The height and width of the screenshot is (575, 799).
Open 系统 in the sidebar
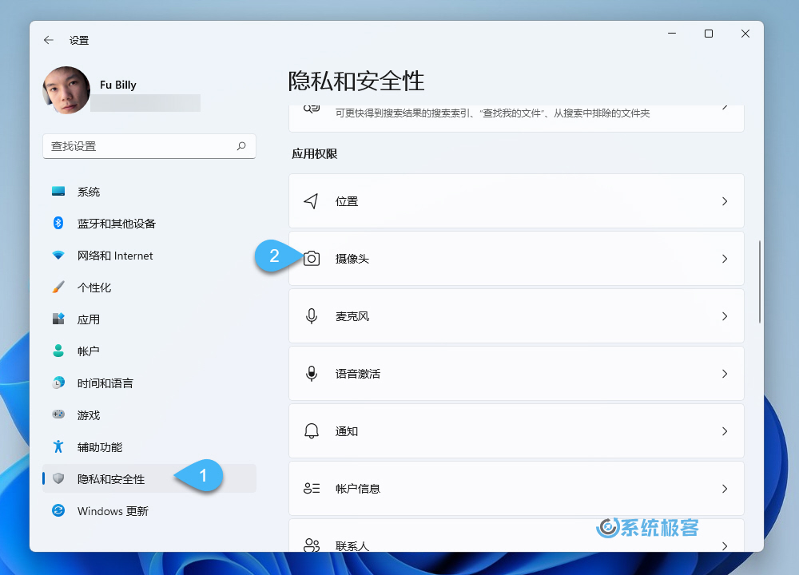pos(149,192)
